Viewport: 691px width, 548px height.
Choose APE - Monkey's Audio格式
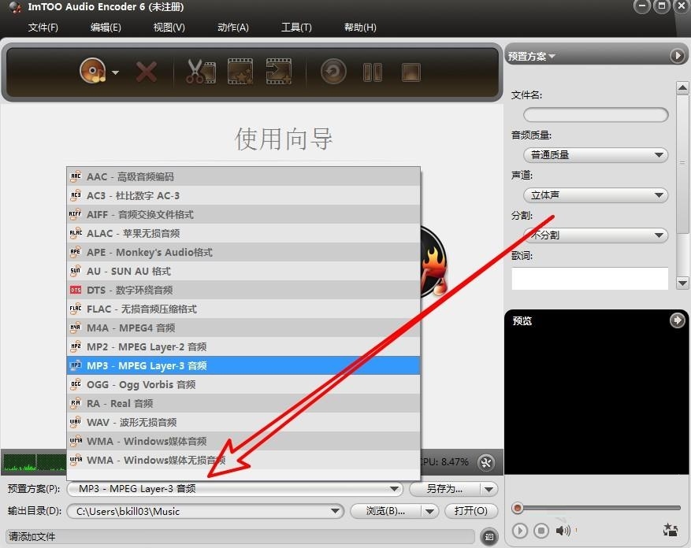(x=243, y=253)
